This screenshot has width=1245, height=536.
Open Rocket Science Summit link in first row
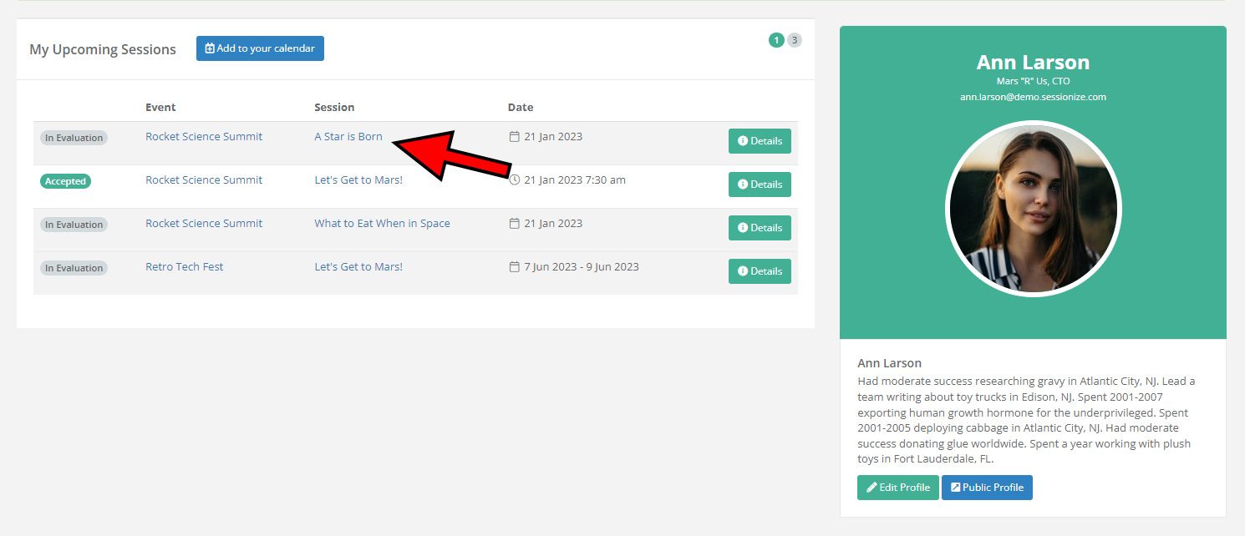[x=204, y=137]
